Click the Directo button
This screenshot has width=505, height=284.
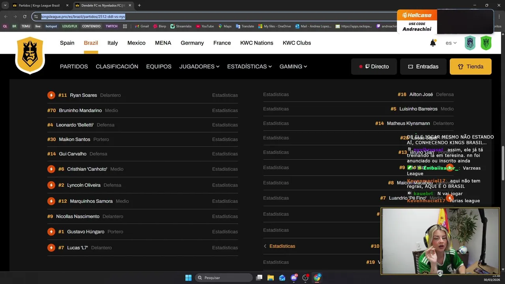374,67
